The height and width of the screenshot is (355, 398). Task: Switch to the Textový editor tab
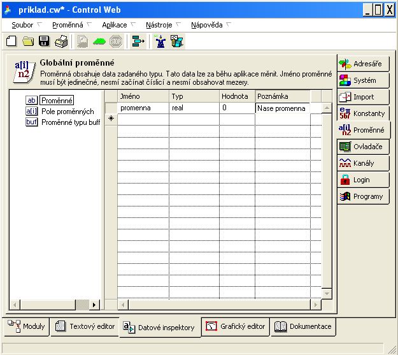pos(85,327)
